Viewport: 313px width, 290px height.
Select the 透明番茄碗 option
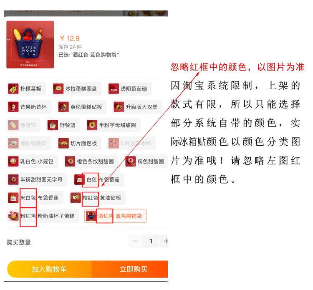click(129, 88)
